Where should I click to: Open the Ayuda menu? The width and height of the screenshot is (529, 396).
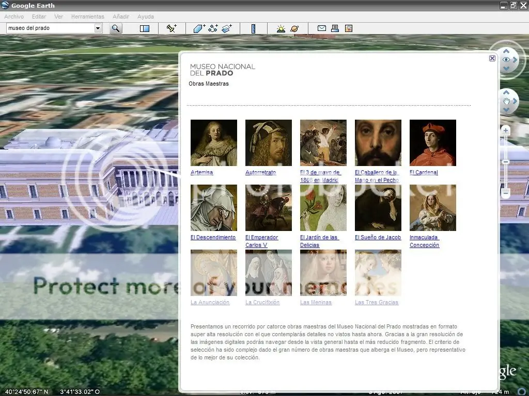[145, 16]
